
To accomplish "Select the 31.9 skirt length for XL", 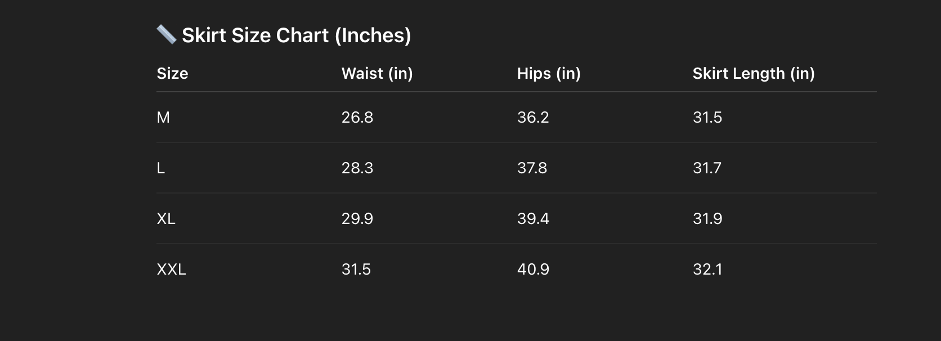I will pyautogui.click(x=707, y=218).
